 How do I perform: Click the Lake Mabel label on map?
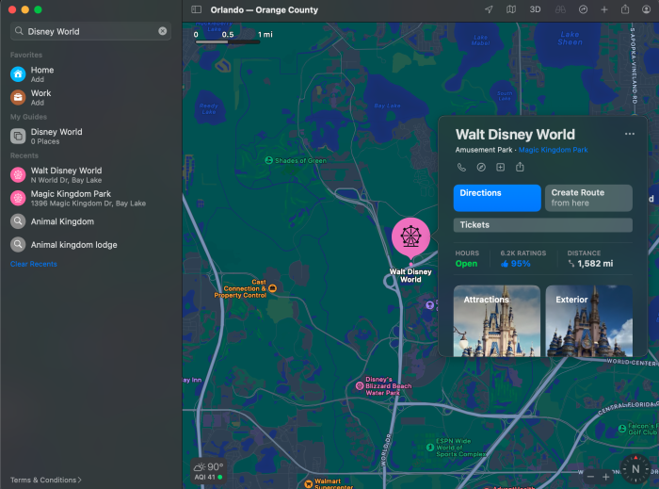pyautogui.click(x=480, y=40)
